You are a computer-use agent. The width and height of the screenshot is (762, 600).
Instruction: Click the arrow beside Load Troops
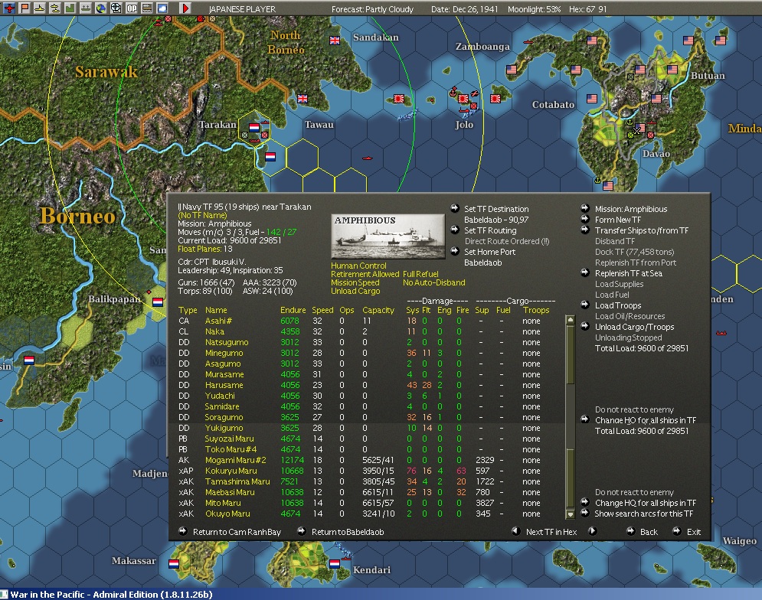pos(585,305)
